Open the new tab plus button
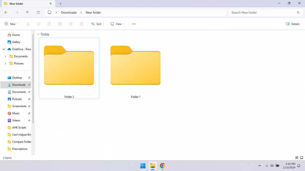 60,4
